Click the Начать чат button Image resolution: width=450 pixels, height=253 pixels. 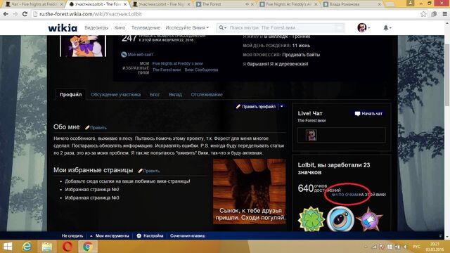pos(368,114)
